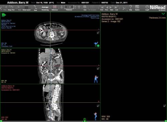
Task: Select the View tool icon
Action: pyautogui.click(x=35, y=8)
